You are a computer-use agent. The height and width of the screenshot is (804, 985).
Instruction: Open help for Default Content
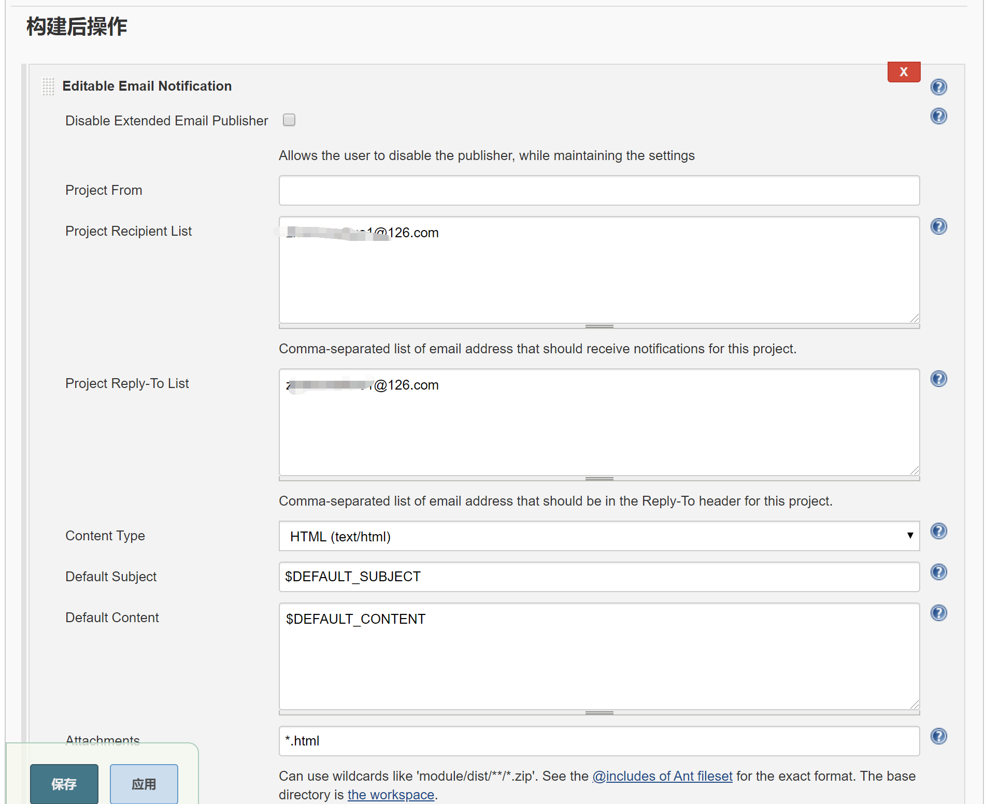[x=938, y=613]
